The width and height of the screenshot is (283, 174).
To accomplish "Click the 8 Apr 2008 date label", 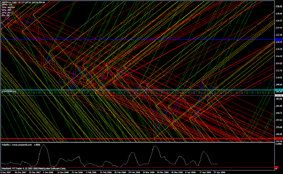I will tap(191, 172).
